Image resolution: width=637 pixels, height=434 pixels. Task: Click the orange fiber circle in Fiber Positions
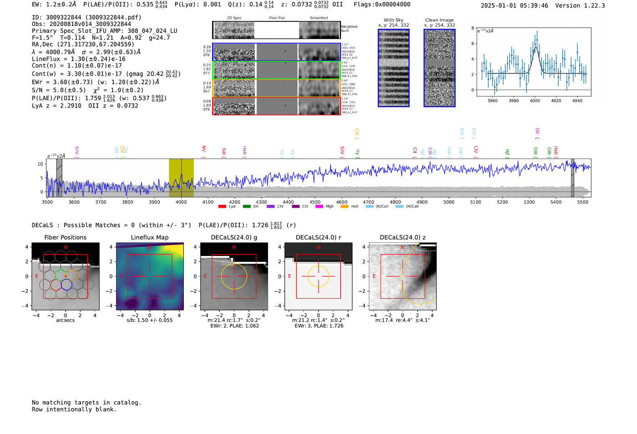[x=72, y=276]
